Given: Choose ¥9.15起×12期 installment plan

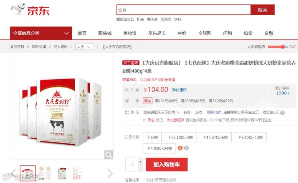Looking at the screenshot, I should click(250, 137).
